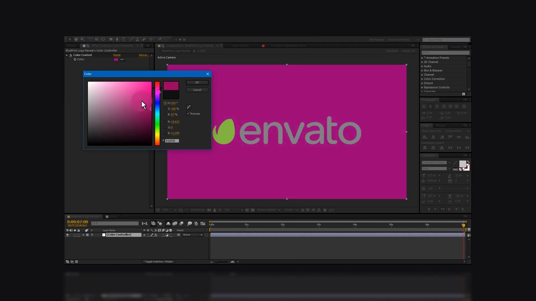The image size is (536, 301).
Task: Select the brightness B radio above R
Action: coord(165,115)
